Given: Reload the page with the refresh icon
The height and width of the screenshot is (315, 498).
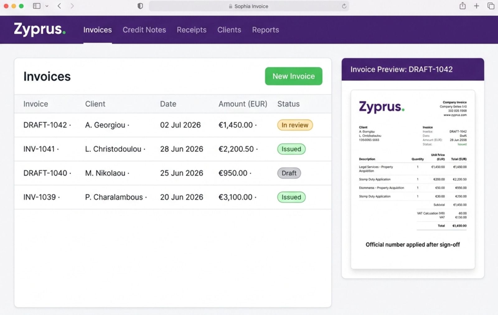Looking at the screenshot, I should click(344, 6).
